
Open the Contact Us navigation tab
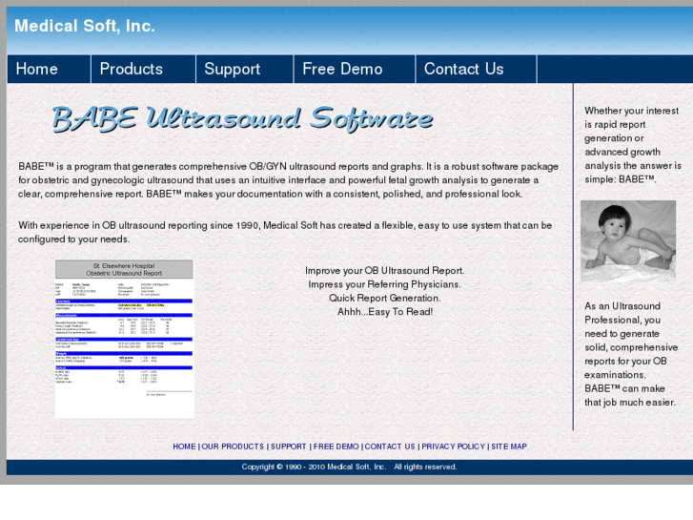pyautogui.click(x=476, y=69)
